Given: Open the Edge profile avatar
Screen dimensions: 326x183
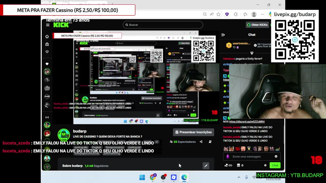Looking at the screenshot, I should (x=254, y=14).
